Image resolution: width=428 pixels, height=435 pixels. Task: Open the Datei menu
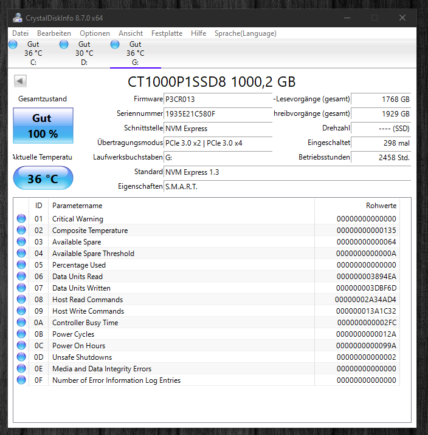tap(20, 33)
